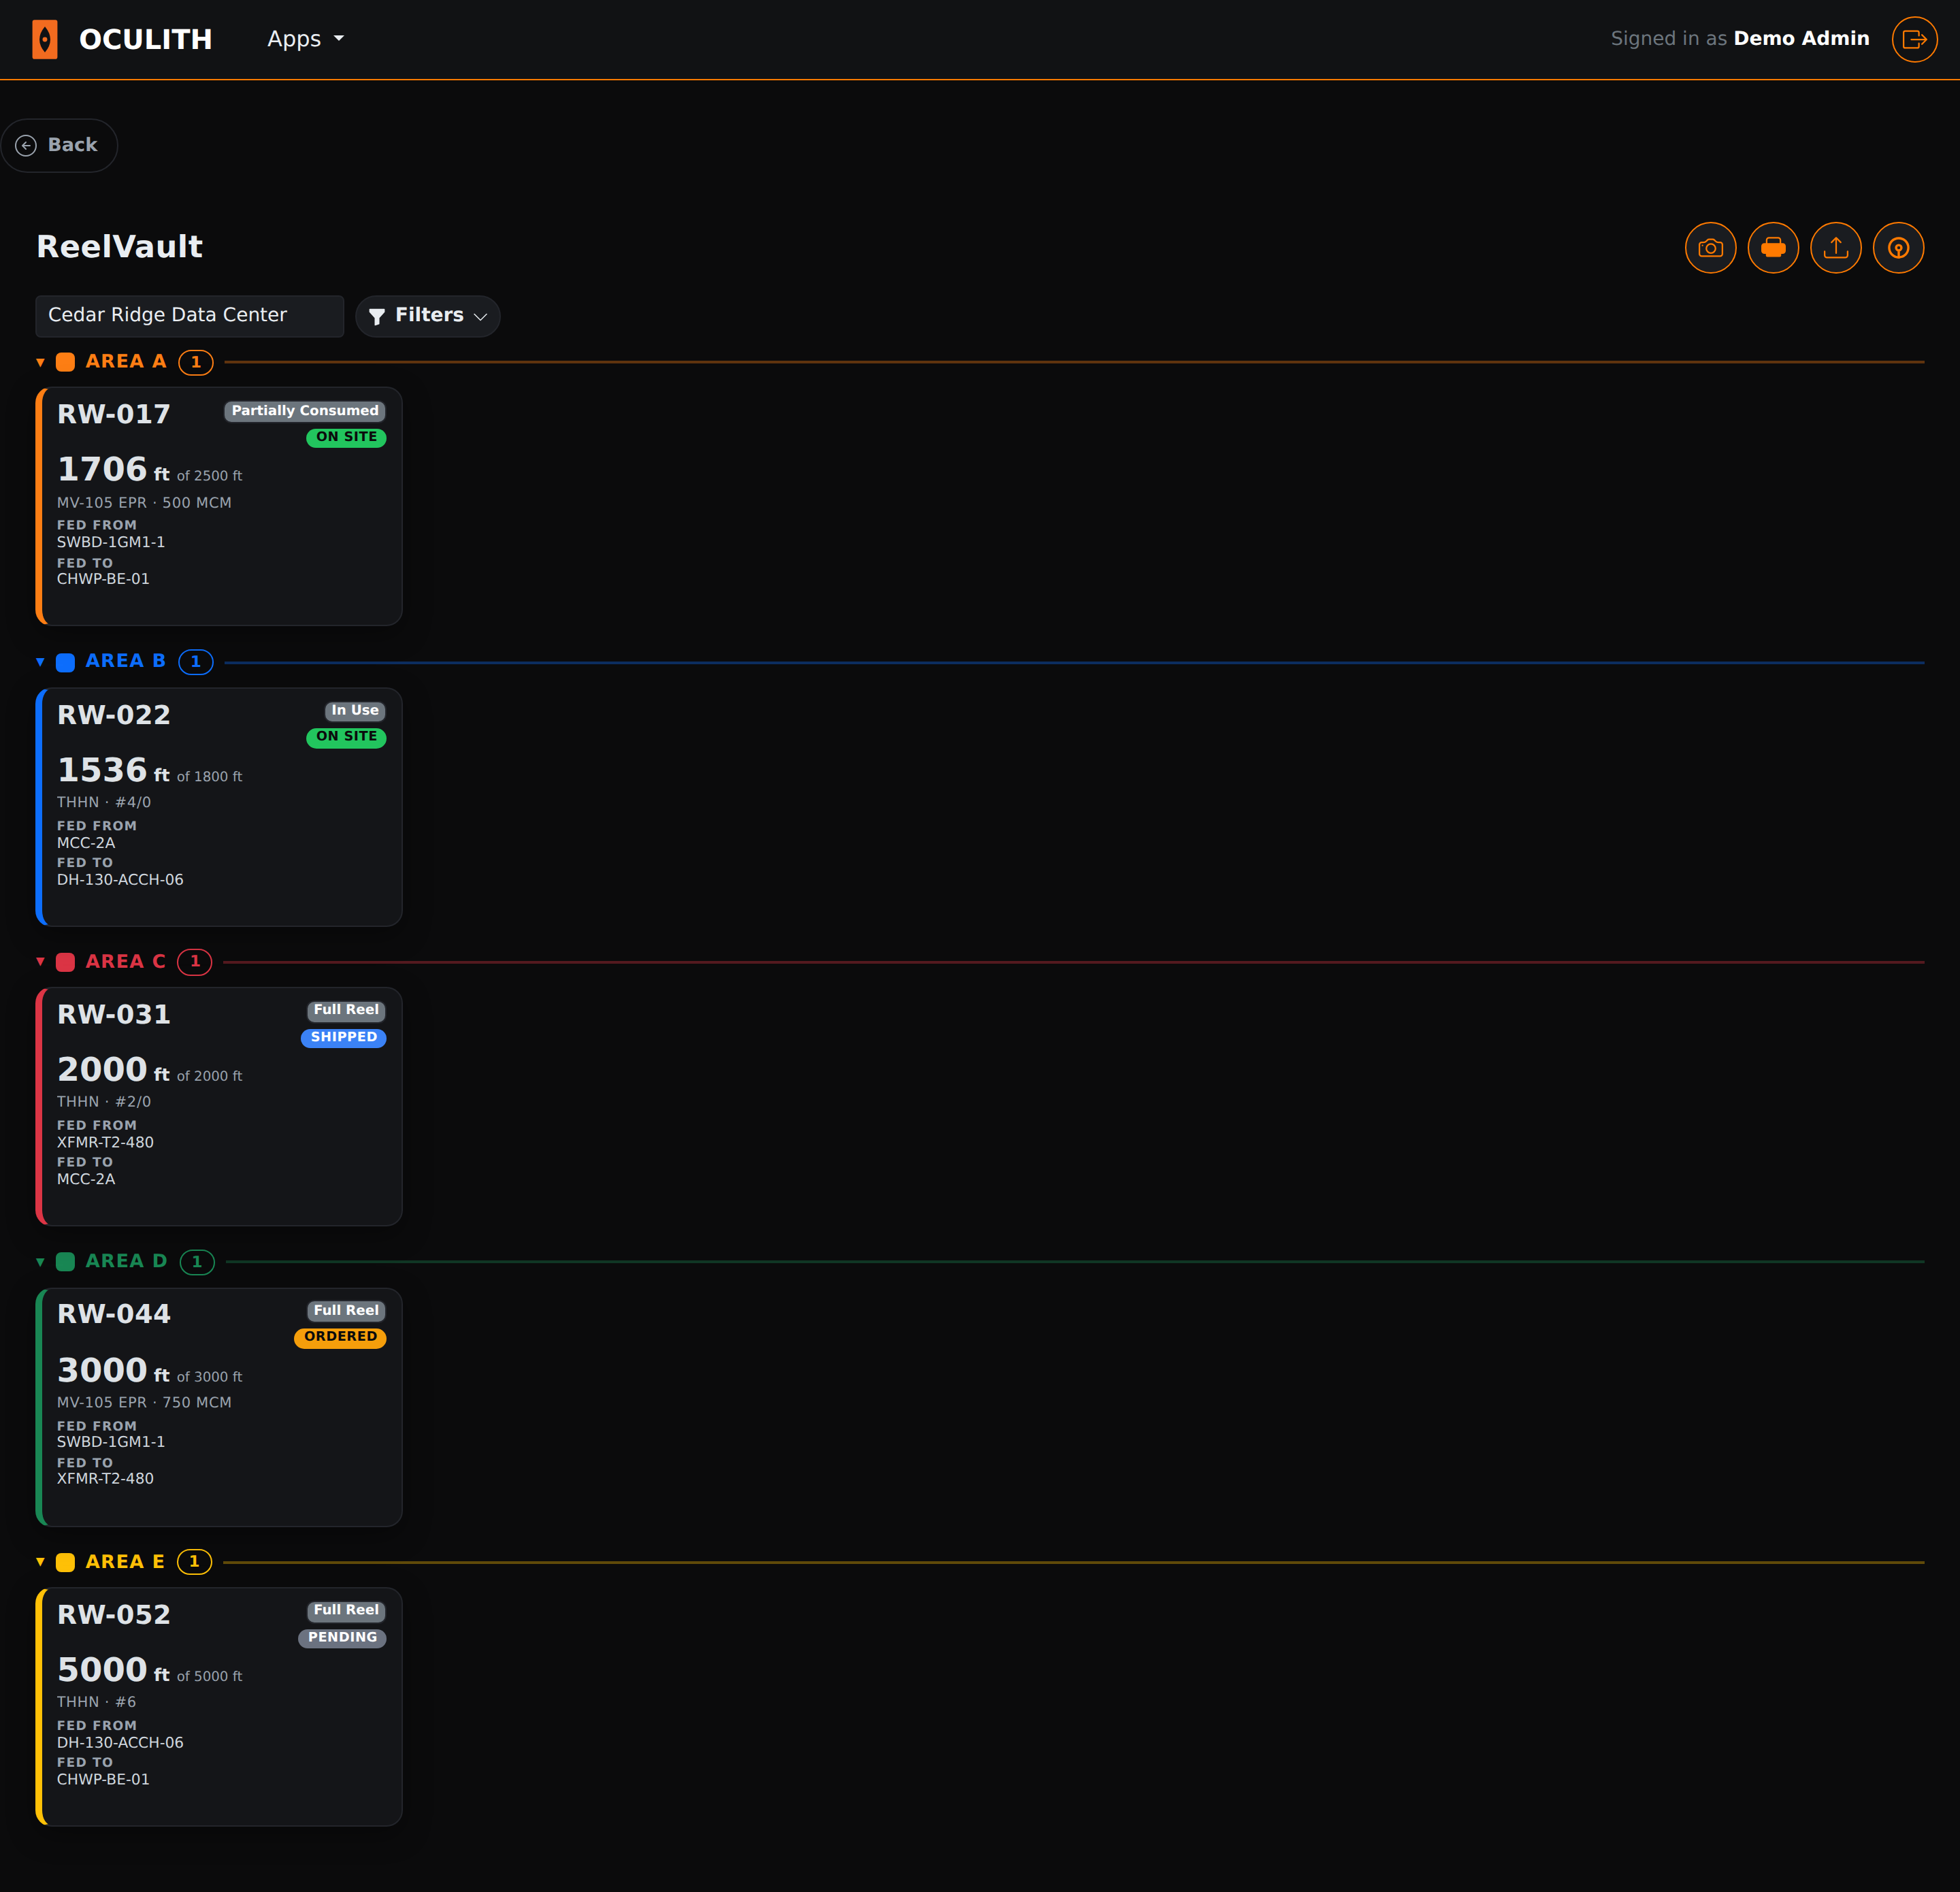Click the blue Area B color swatch
The height and width of the screenshot is (1892, 1960).
(65, 662)
